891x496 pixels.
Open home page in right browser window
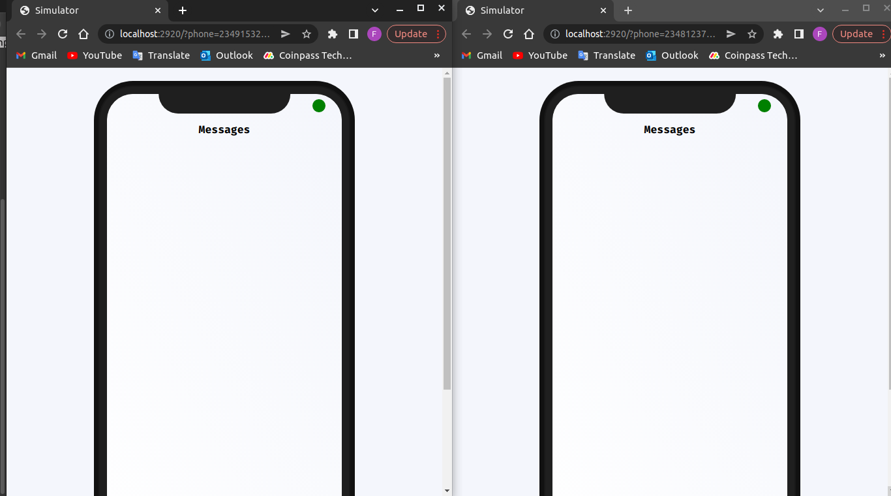tap(529, 34)
